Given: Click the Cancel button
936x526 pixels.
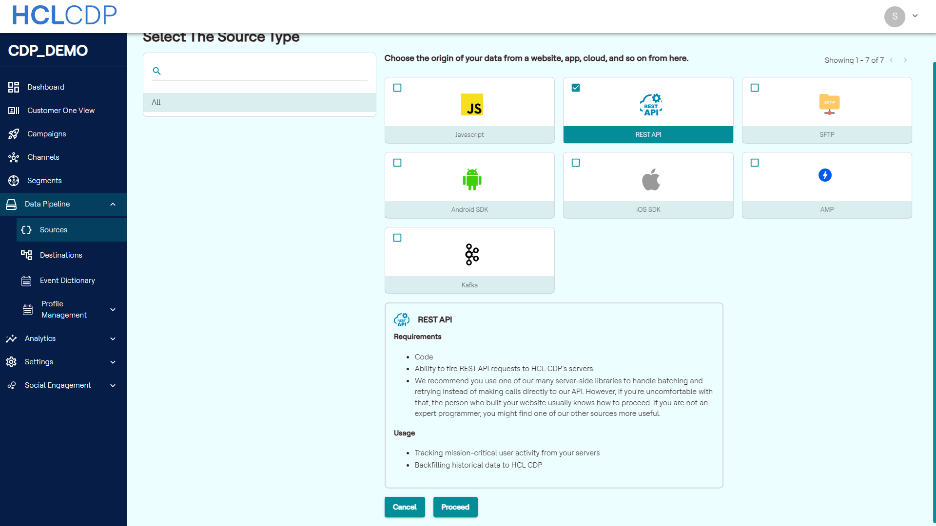Looking at the screenshot, I should point(405,507).
